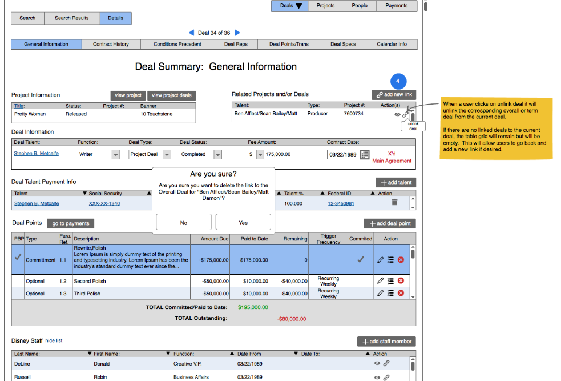The height and width of the screenshot is (381, 561).
Task: Click the add deal point button
Action: click(390, 223)
